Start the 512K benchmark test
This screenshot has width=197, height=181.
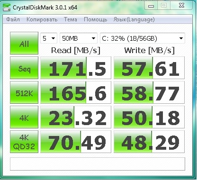(x=24, y=92)
